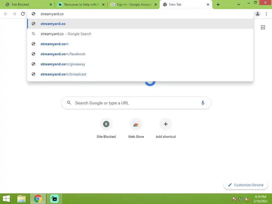272x204 pixels.
Task: Click the browser forward arrow
Action: point(14,14)
